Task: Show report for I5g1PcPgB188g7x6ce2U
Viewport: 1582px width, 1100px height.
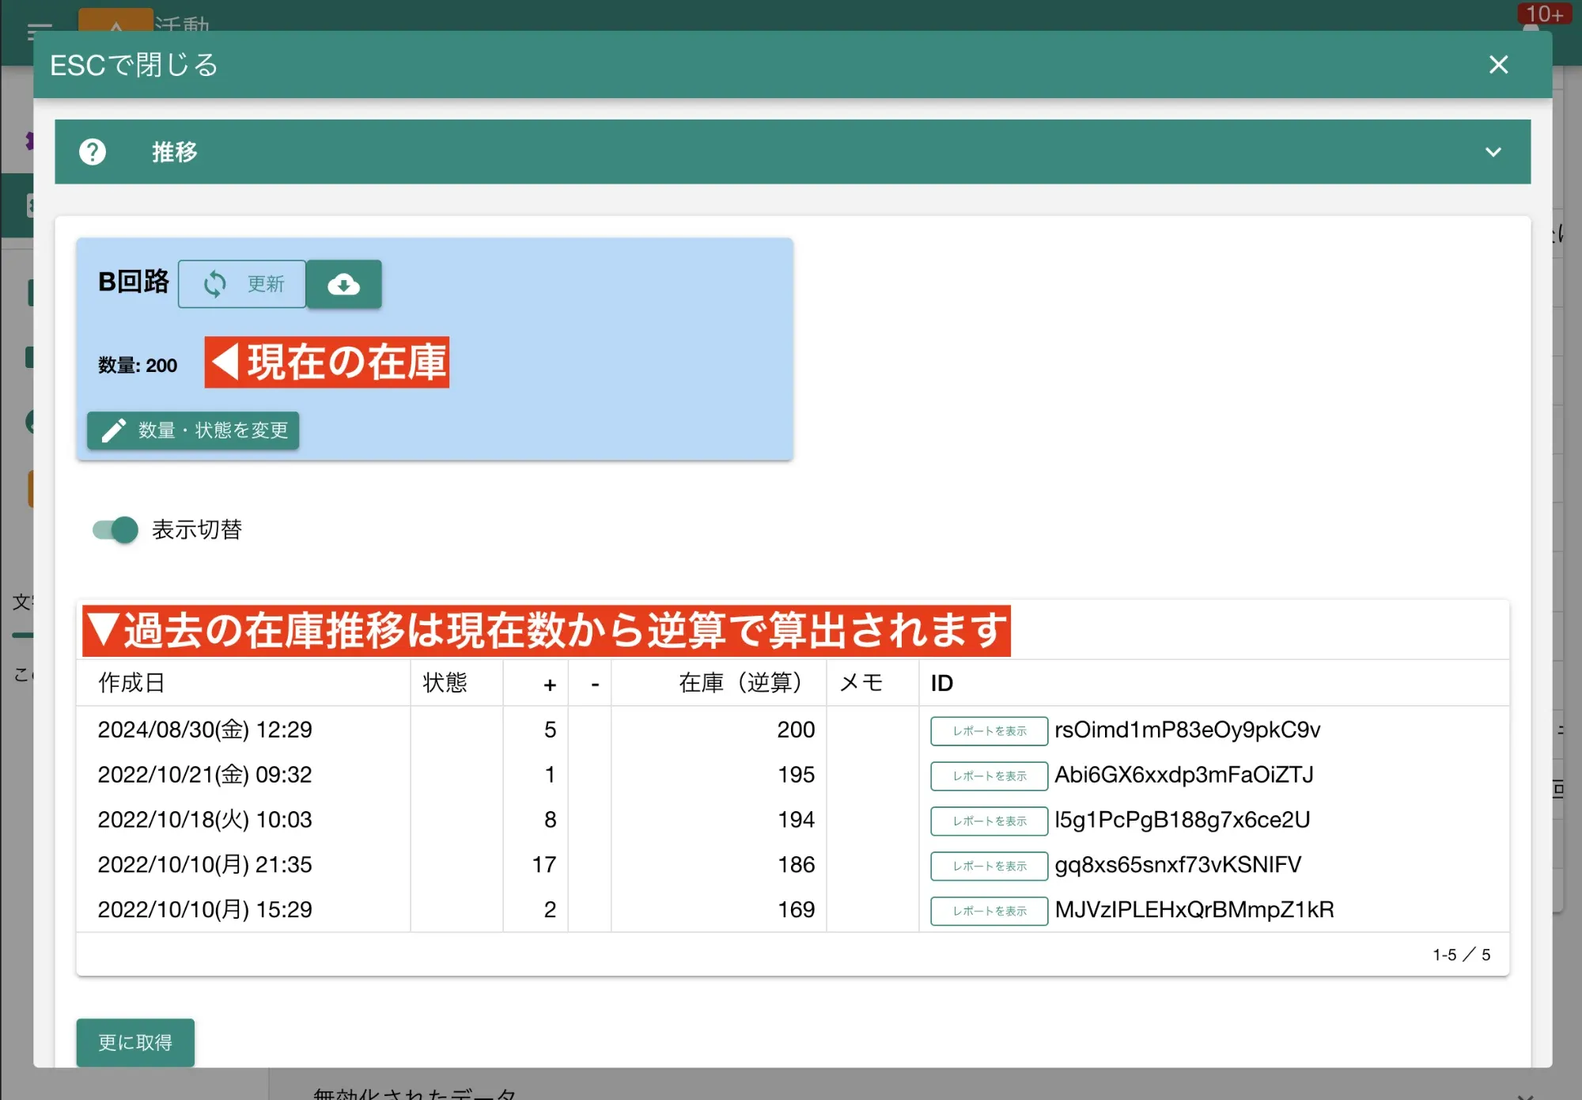Action: coord(989,821)
